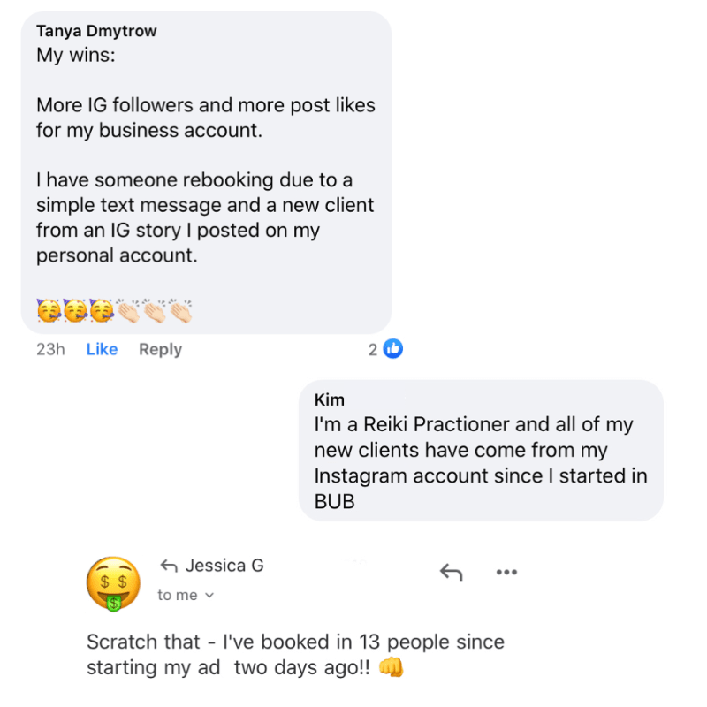The width and height of the screenshot is (707, 707).
Task: Click the reply arrow icon in email header
Action: [x=452, y=572]
